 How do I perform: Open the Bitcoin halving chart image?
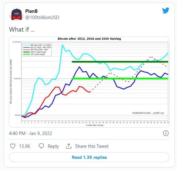coord(89,82)
